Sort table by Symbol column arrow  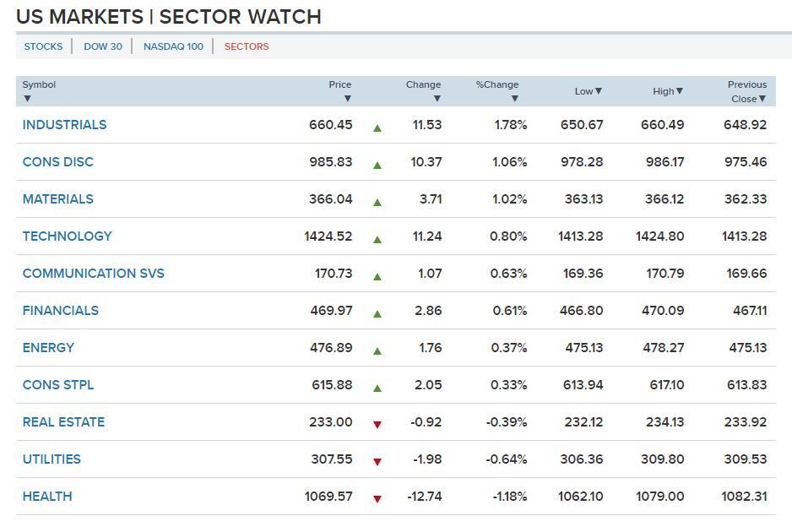pos(27,99)
